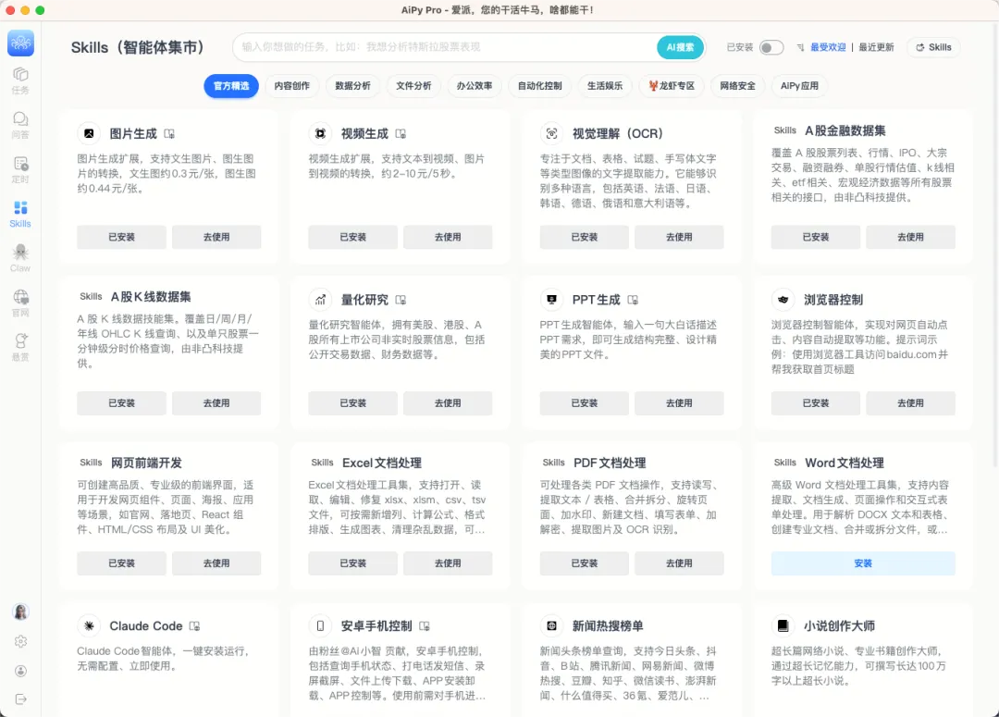
Task: Toggle the 已安装 filter switch
Action: coord(771,47)
